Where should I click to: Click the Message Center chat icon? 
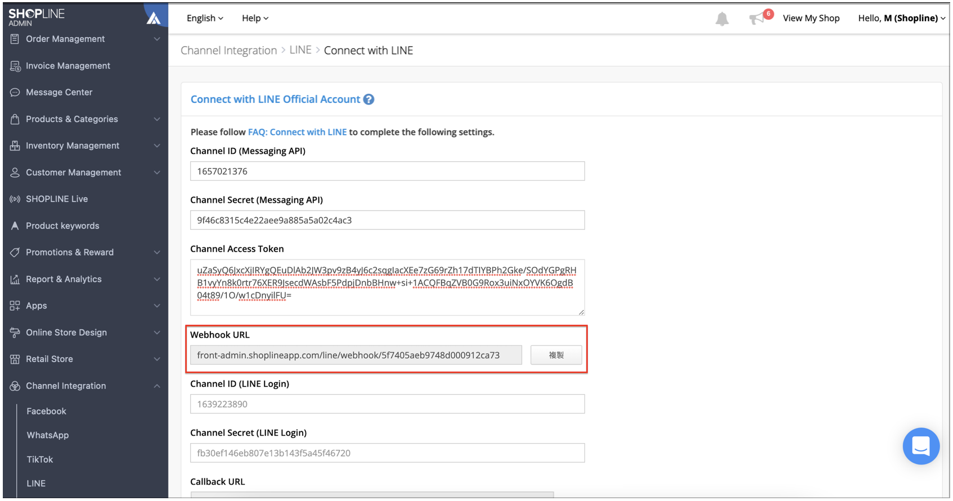coord(15,92)
